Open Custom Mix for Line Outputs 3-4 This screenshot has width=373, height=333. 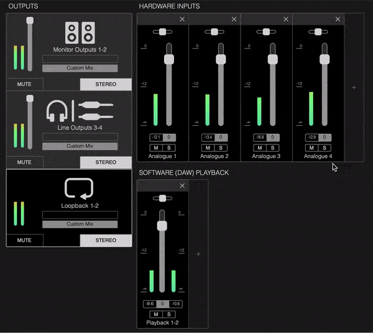point(80,146)
